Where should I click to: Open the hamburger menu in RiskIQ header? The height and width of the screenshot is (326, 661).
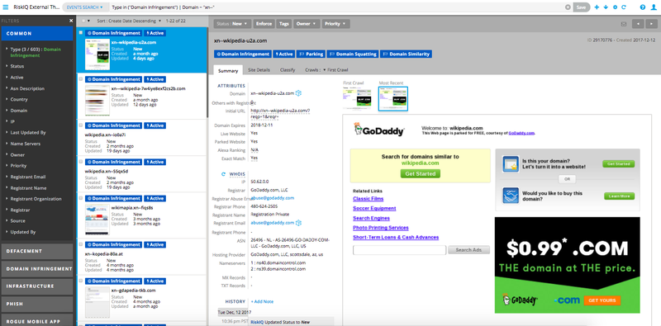click(6, 7)
